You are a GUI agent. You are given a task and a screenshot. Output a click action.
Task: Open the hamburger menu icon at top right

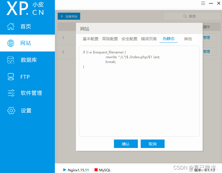coord(203,3)
